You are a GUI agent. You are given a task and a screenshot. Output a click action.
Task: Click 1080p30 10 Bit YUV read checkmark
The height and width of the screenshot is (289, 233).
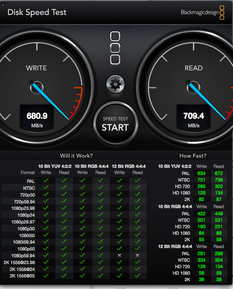click(x=64, y=228)
